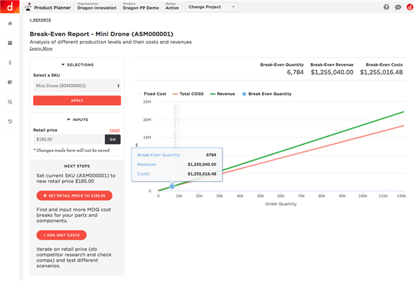Open the Select a SKU dropdown

(x=77, y=86)
